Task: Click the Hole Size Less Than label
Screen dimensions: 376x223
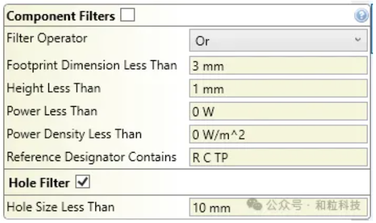Action: coord(61,207)
